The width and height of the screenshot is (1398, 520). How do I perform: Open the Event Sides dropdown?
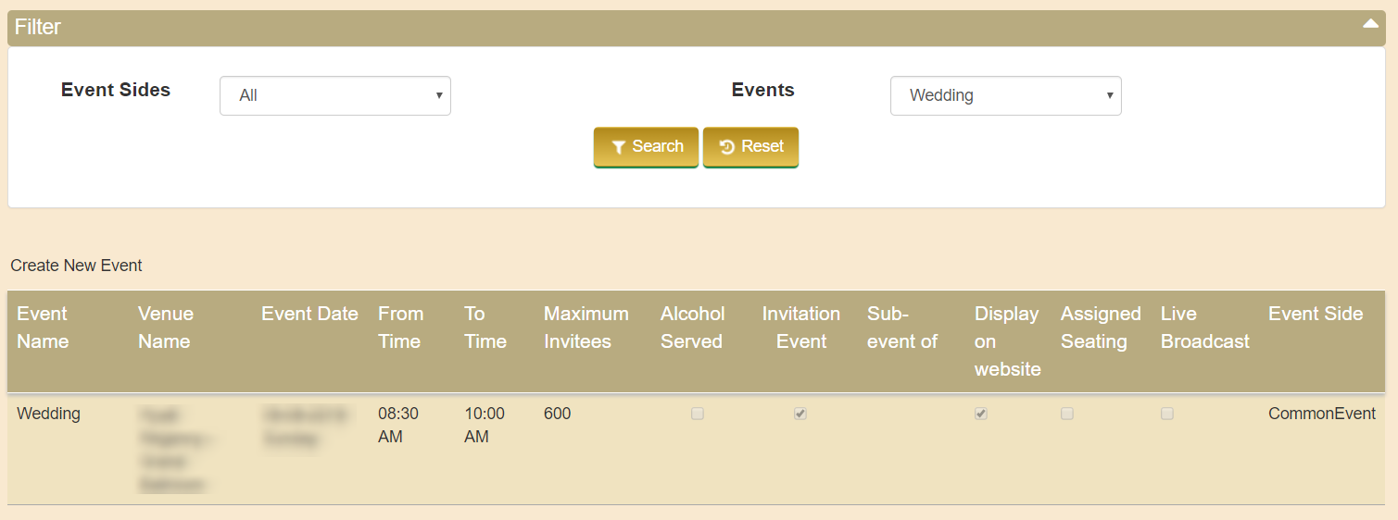(335, 95)
